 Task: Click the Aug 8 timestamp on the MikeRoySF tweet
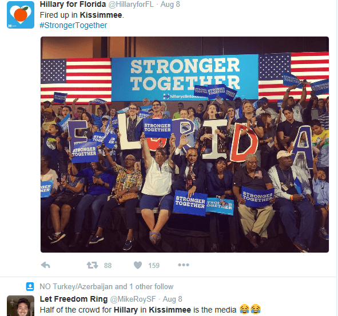[173, 299]
